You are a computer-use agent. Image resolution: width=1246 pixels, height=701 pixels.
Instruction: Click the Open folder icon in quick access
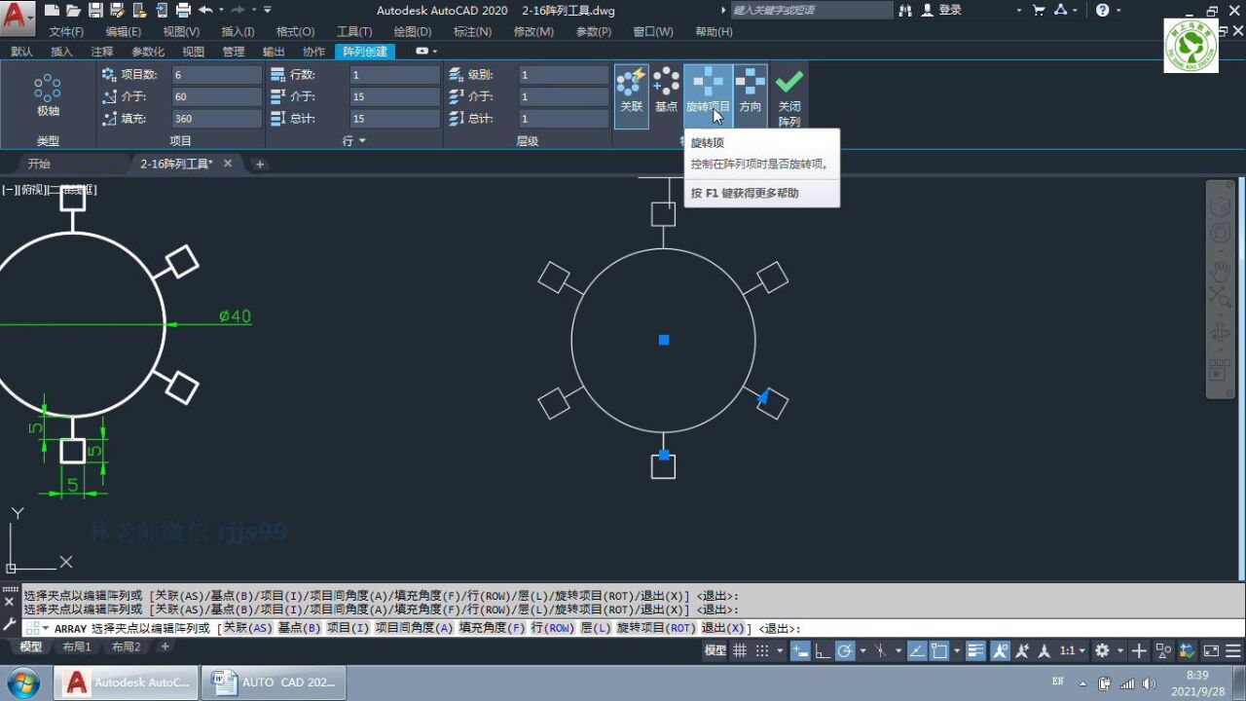(74, 10)
